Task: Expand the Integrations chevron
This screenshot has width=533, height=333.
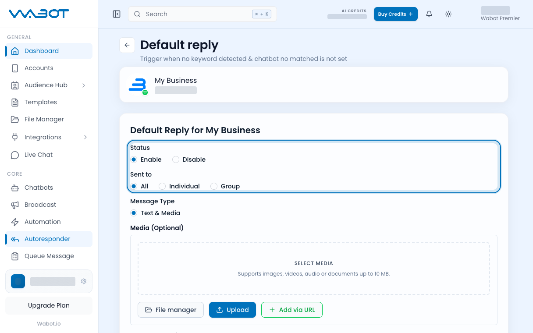Action: (85, 137)
